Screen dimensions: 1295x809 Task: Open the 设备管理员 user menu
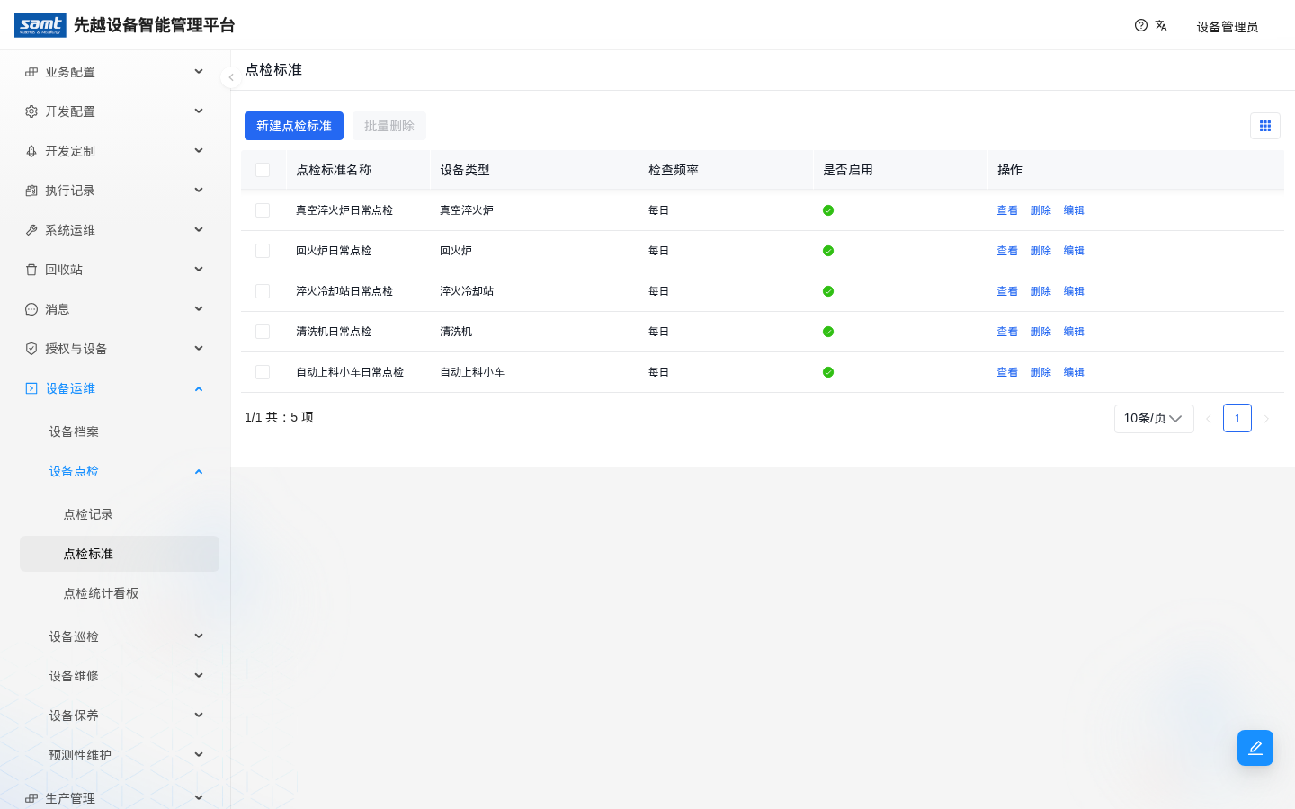pos(1228,27)
